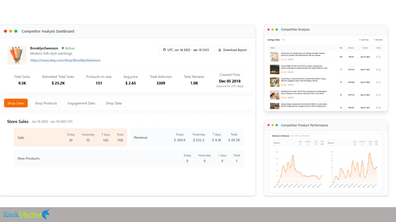The image size is (396, 222).
Task: Click 2025 Bucket List Calendar product thumbnail
Action: pyautogui.click(x=275, y=57)
